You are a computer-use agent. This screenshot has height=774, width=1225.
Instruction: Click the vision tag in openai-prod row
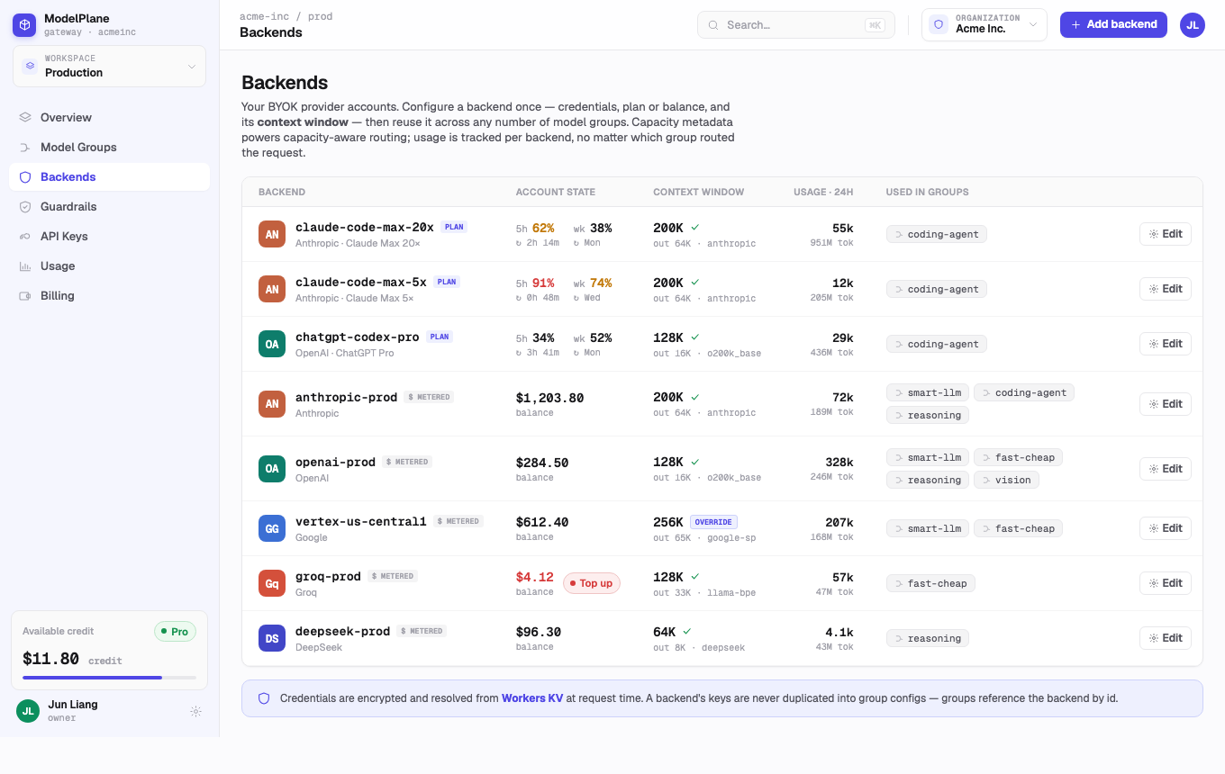pyautogui.click(x=1006, y=480)
